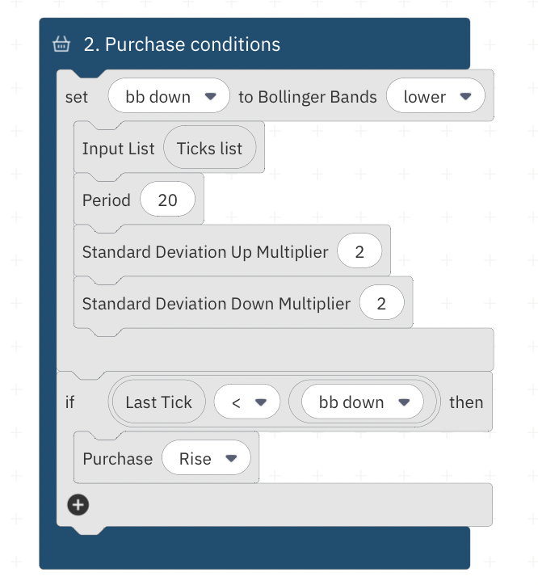Click the "to Bollinger Bands" text
This screenshot has width=538, height=585.
coord(308,97)
